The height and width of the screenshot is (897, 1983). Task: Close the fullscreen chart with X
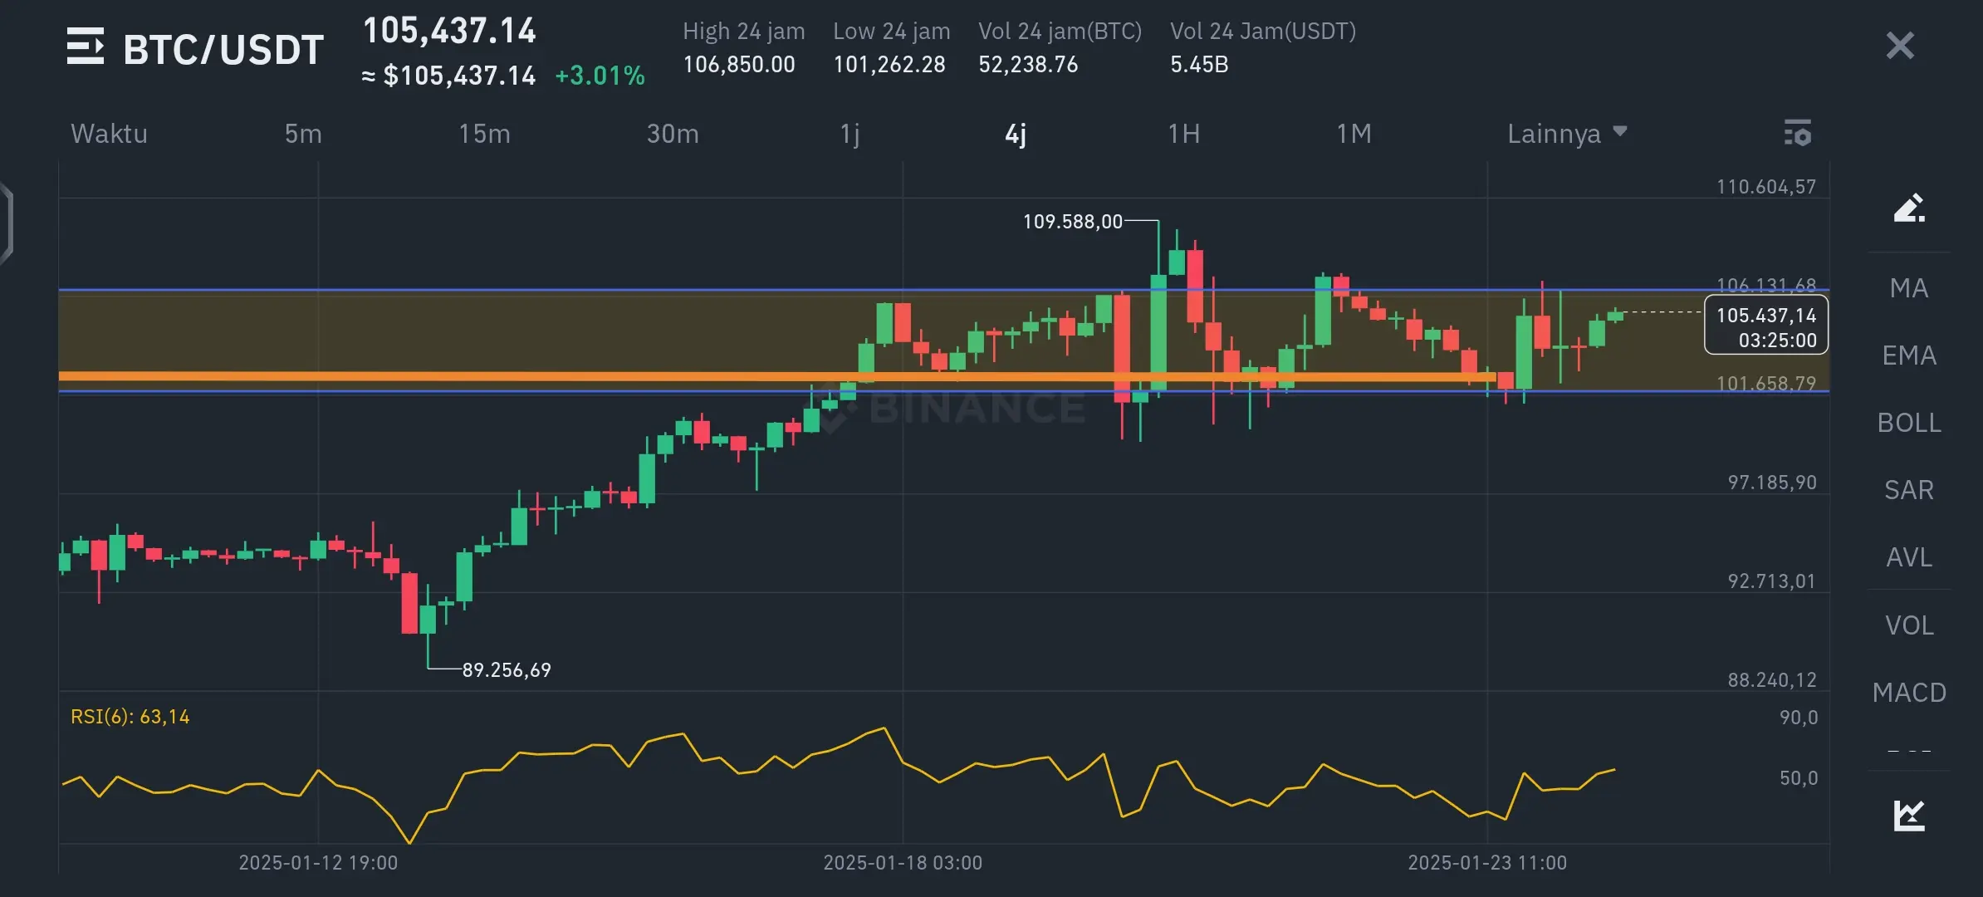tap(1899, 46)
